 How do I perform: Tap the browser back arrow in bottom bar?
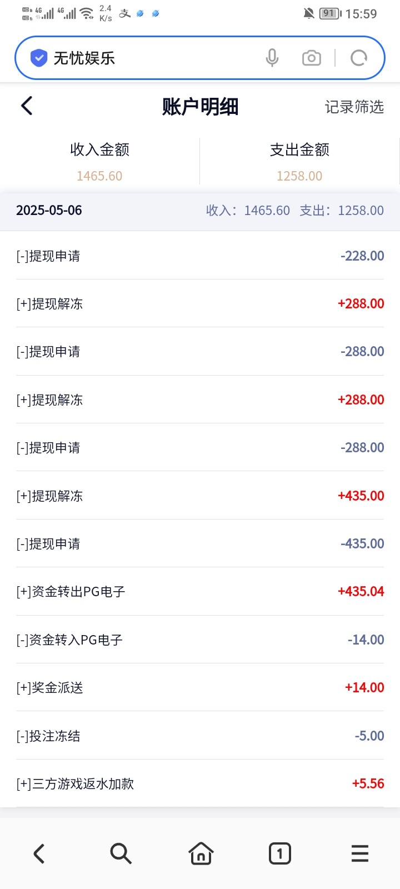39,853
